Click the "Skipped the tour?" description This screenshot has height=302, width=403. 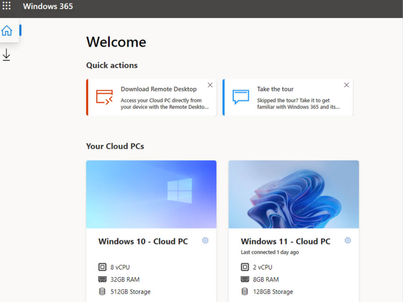pos(298,103)
